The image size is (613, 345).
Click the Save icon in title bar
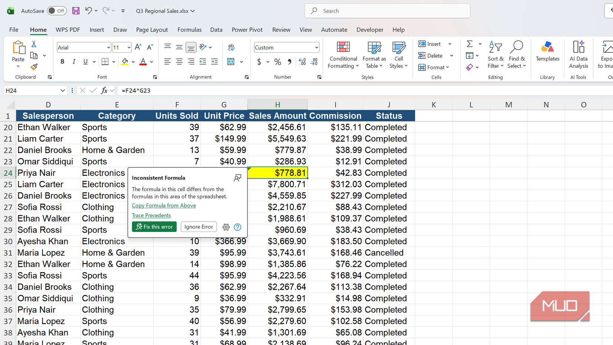76,11
